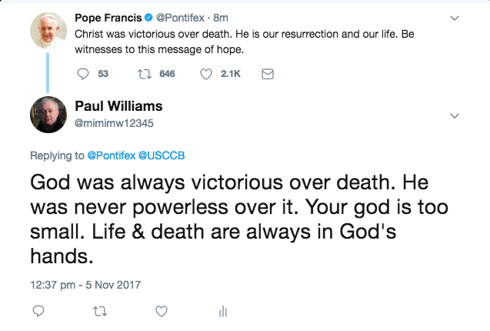490x331 pixels.
Task: Like the Pope Francis tweet
Action: tap(206, 74)
